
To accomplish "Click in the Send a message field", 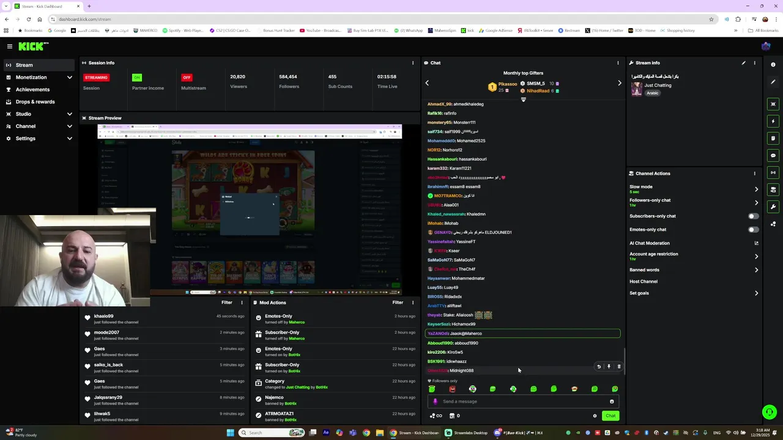I will pyautogui.click(x=523, y=402).
